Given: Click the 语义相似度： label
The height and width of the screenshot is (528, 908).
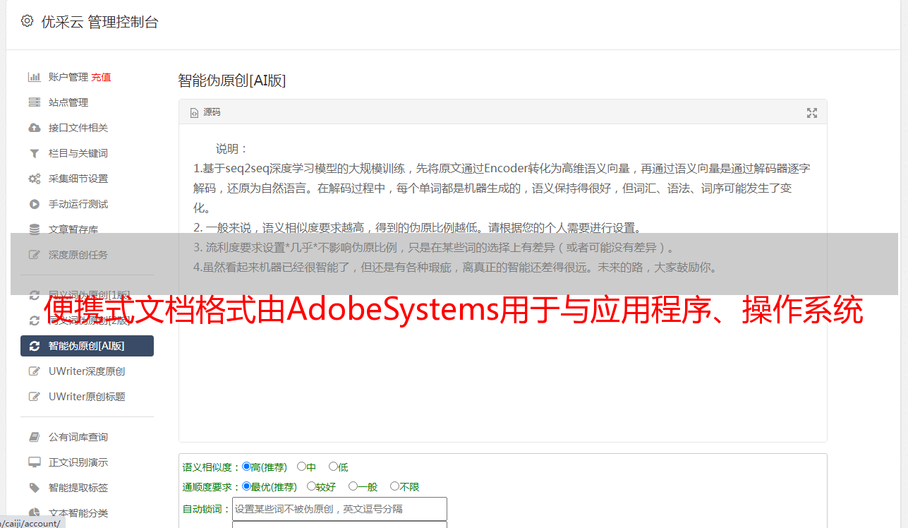Looking at the screenshot, I should [x=212, y=467].
